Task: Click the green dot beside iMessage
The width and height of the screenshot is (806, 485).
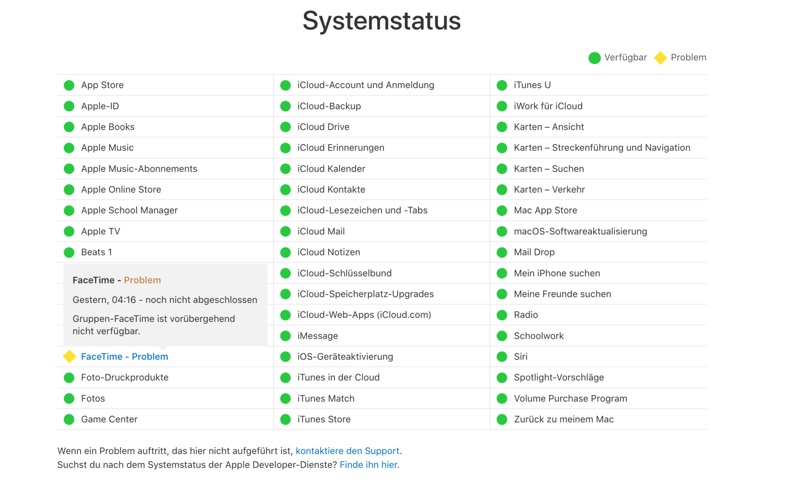Action: tap(285, 336)
